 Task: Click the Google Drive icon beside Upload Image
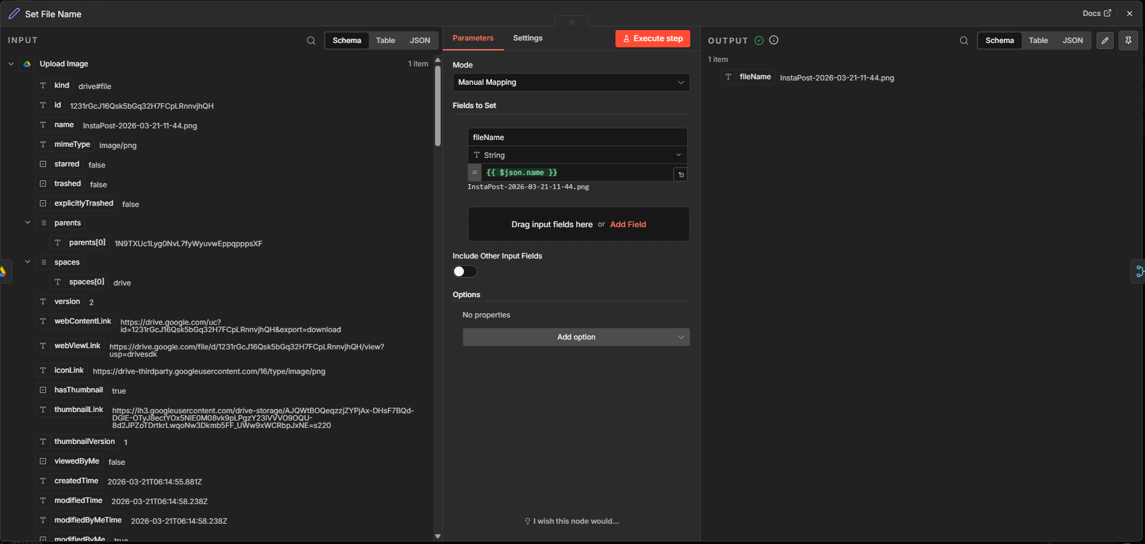tap(27, 64)
